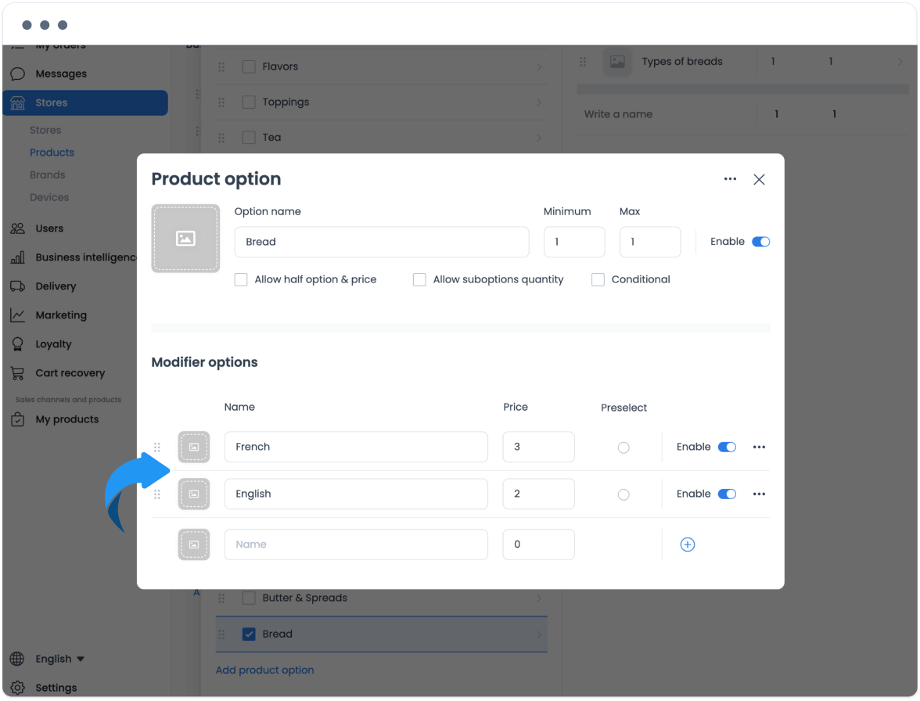This screenshot has width=920, height=701.
Task: Click the Add product option link
Action: click(264, 670)
